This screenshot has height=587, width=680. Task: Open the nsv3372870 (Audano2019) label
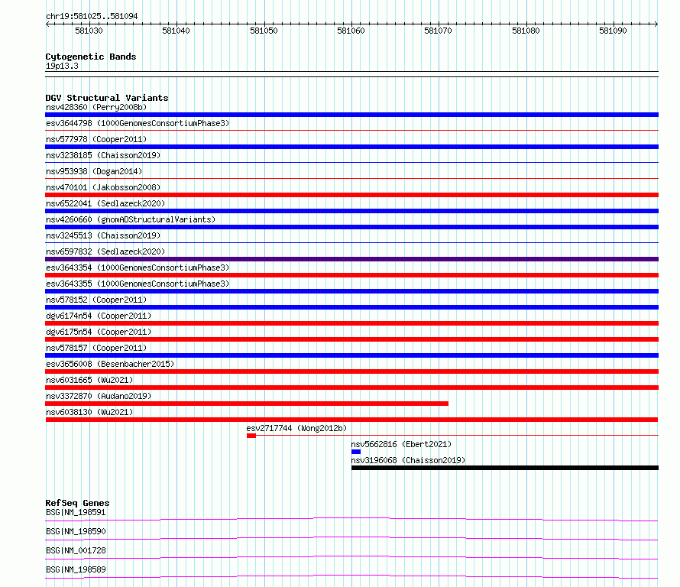[x=99, y=396]
